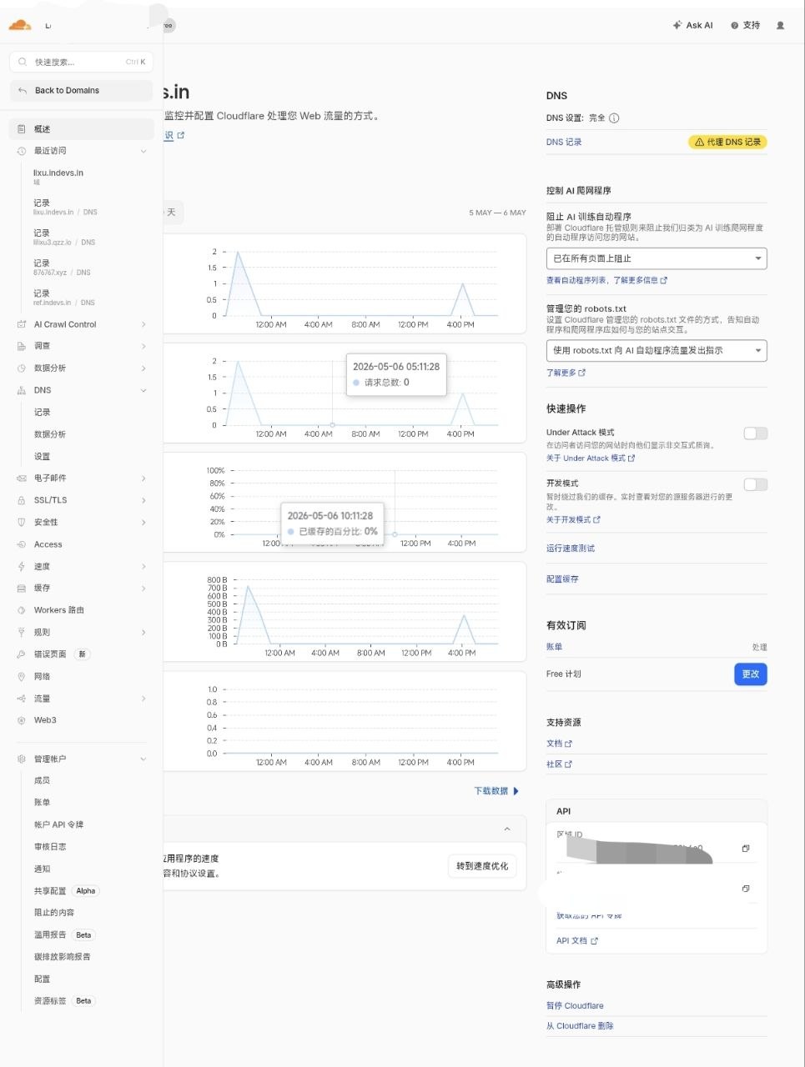Open 了解更多 robots.txt link
This screenshot has height=1067, width=805.
[566, 373]
